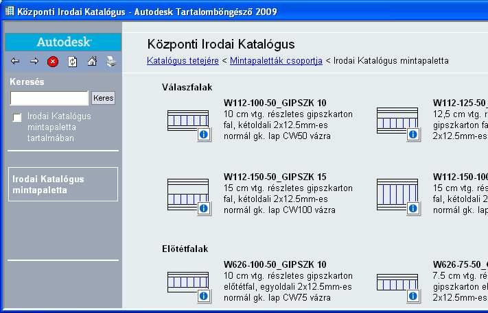This screenshot has height=313, width=488.
Task: Open info for W626-100-50_GIPSZK 10
Action: [204, 296]
